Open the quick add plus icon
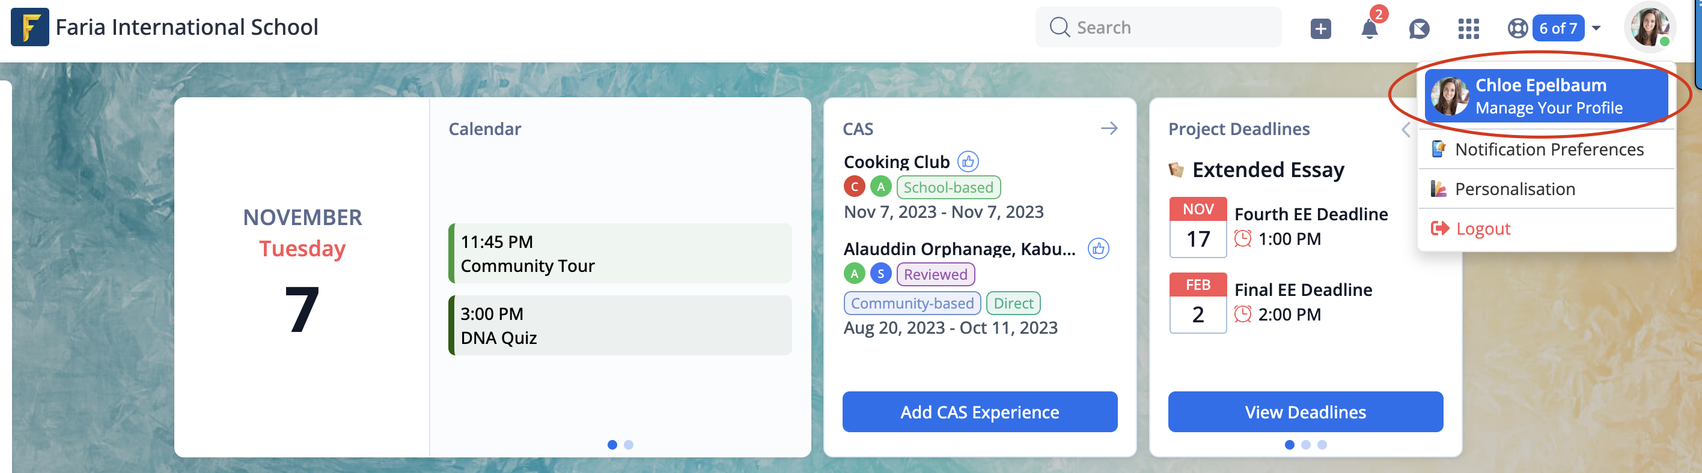1702x473 pixels. click(x=1320, y=28)
